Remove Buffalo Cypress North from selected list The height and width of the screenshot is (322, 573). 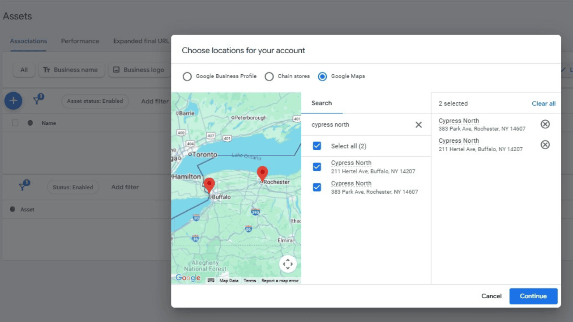(545, 144)
